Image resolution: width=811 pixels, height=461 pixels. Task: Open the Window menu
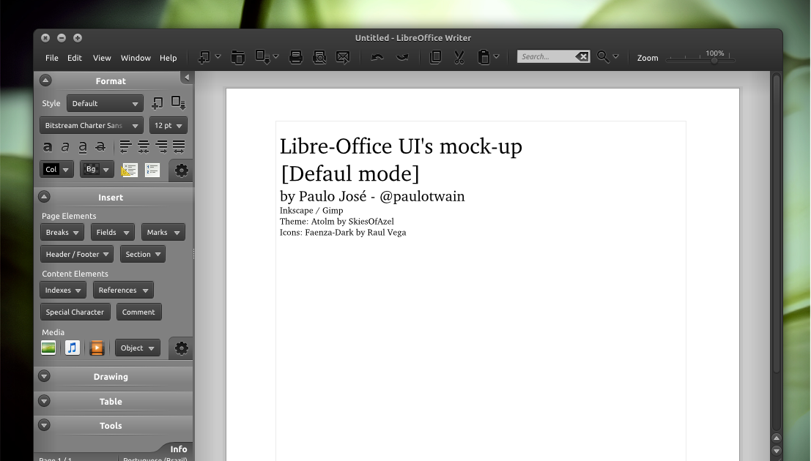[136, 58]
